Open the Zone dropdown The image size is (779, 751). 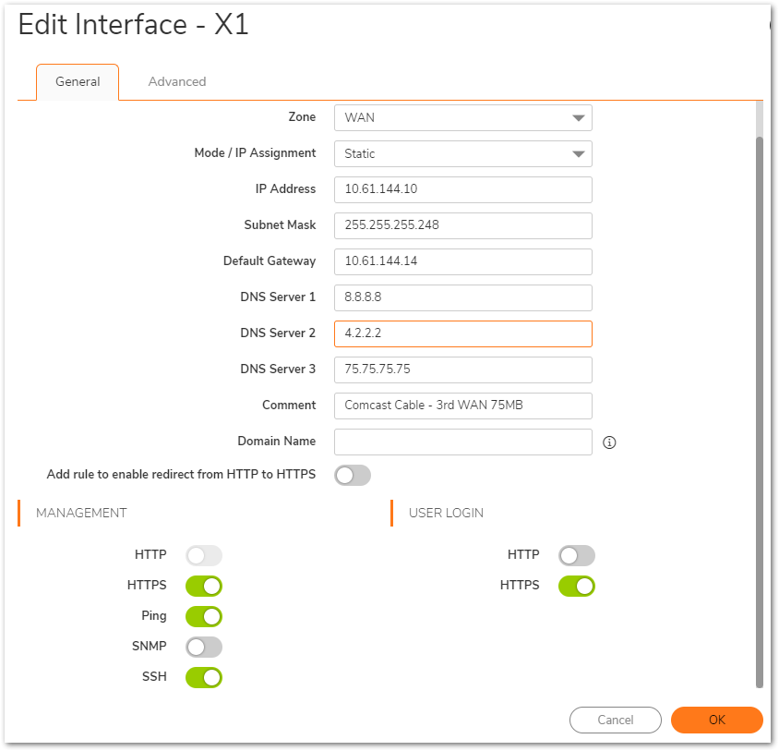[462, 118]
